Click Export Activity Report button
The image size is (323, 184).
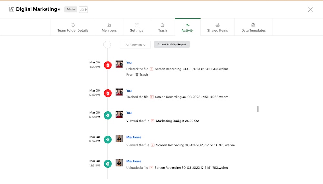(172, 44)
